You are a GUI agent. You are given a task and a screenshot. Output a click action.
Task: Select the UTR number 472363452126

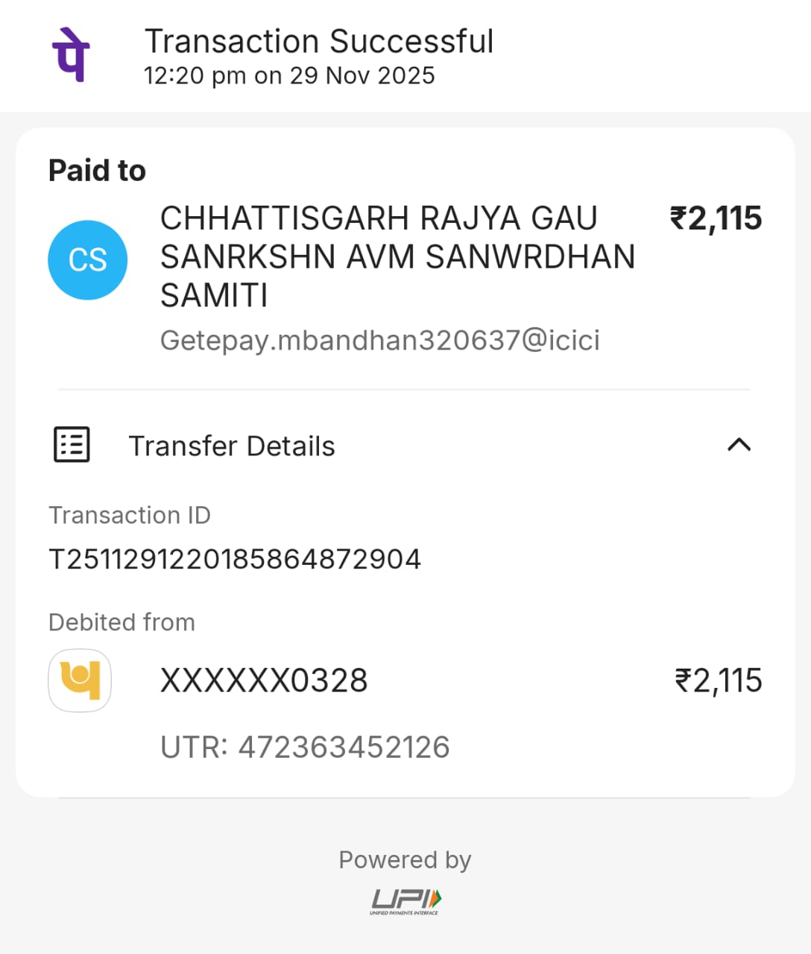pos(306,748)
